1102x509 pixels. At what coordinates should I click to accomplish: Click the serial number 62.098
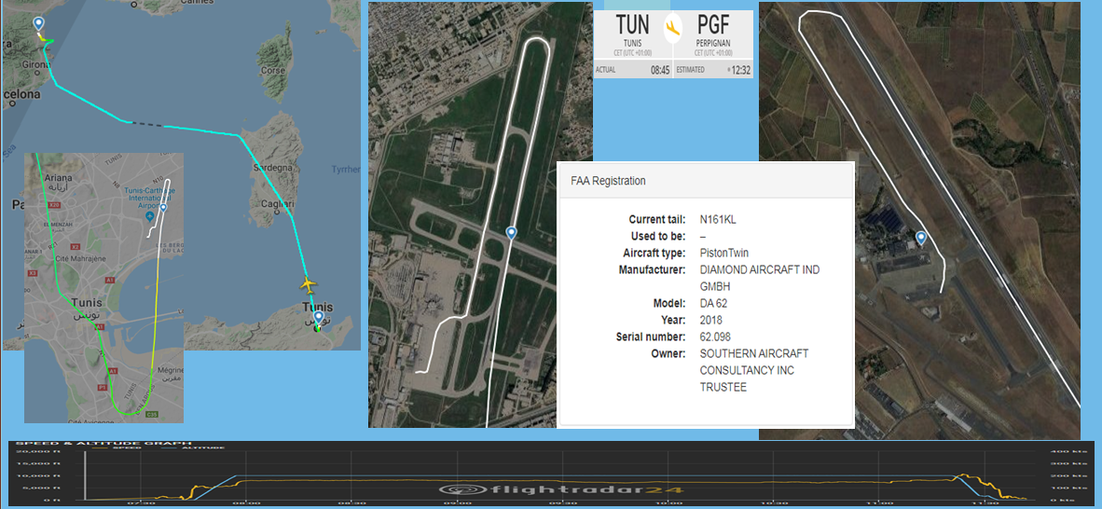(x=714, y=337)
